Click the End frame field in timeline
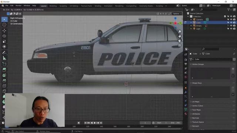This screenshot has width=237, height=133. (x=175, y=123)
